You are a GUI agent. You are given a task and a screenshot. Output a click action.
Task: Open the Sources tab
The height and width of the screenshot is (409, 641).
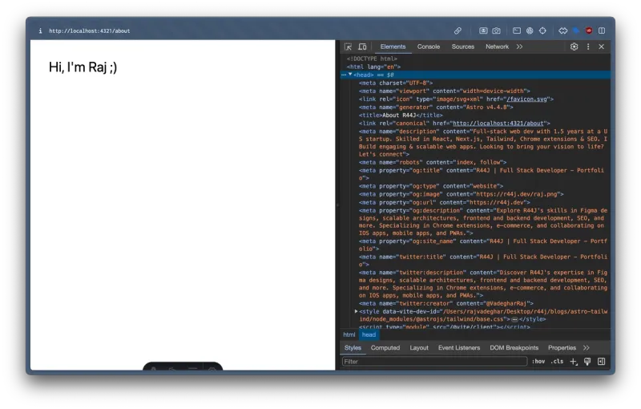pyautogui.click(x=463, y=47)
